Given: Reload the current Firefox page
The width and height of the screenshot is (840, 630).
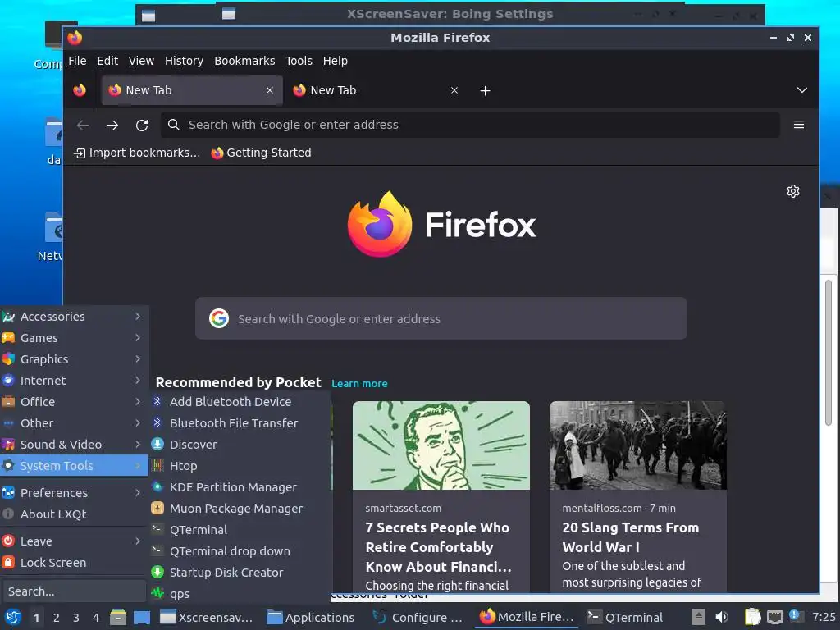Looking at the screenshot, I should [x=142, y=126].
